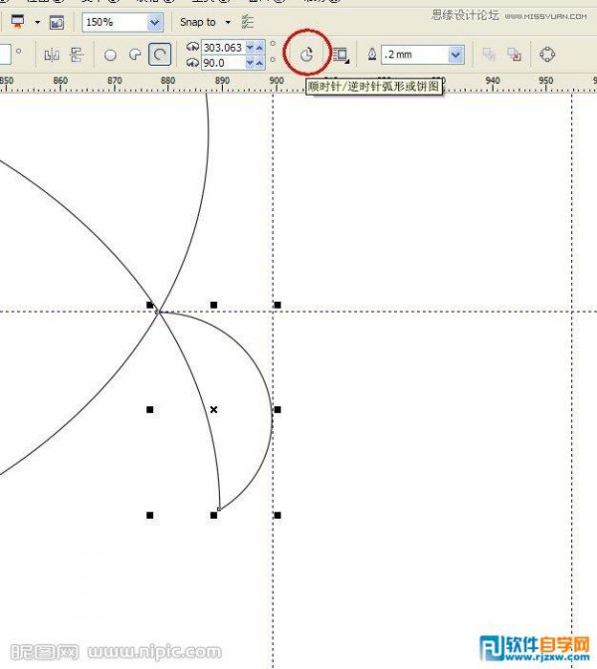Click the center X marker of selection

(x=214, y=409)
